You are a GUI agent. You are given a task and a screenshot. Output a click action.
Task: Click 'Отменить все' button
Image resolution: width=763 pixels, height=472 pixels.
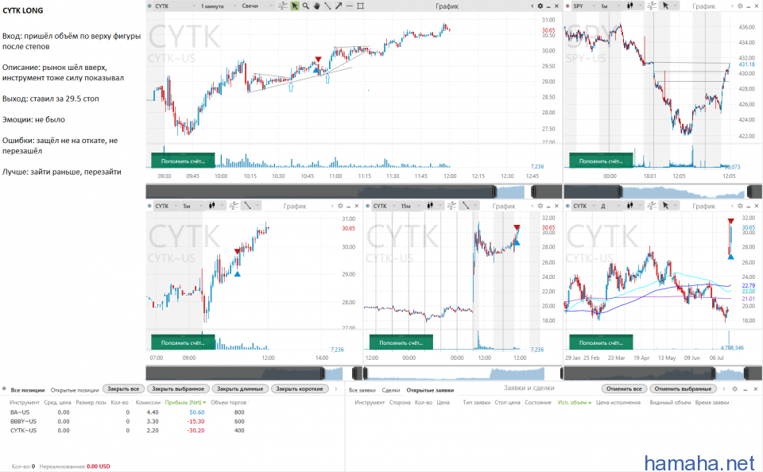pos(625,389)
